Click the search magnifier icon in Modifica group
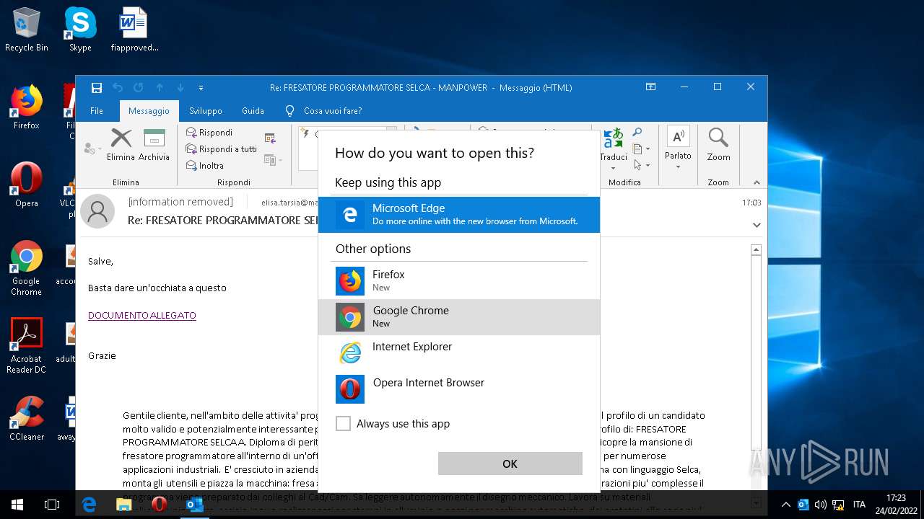 637,132
